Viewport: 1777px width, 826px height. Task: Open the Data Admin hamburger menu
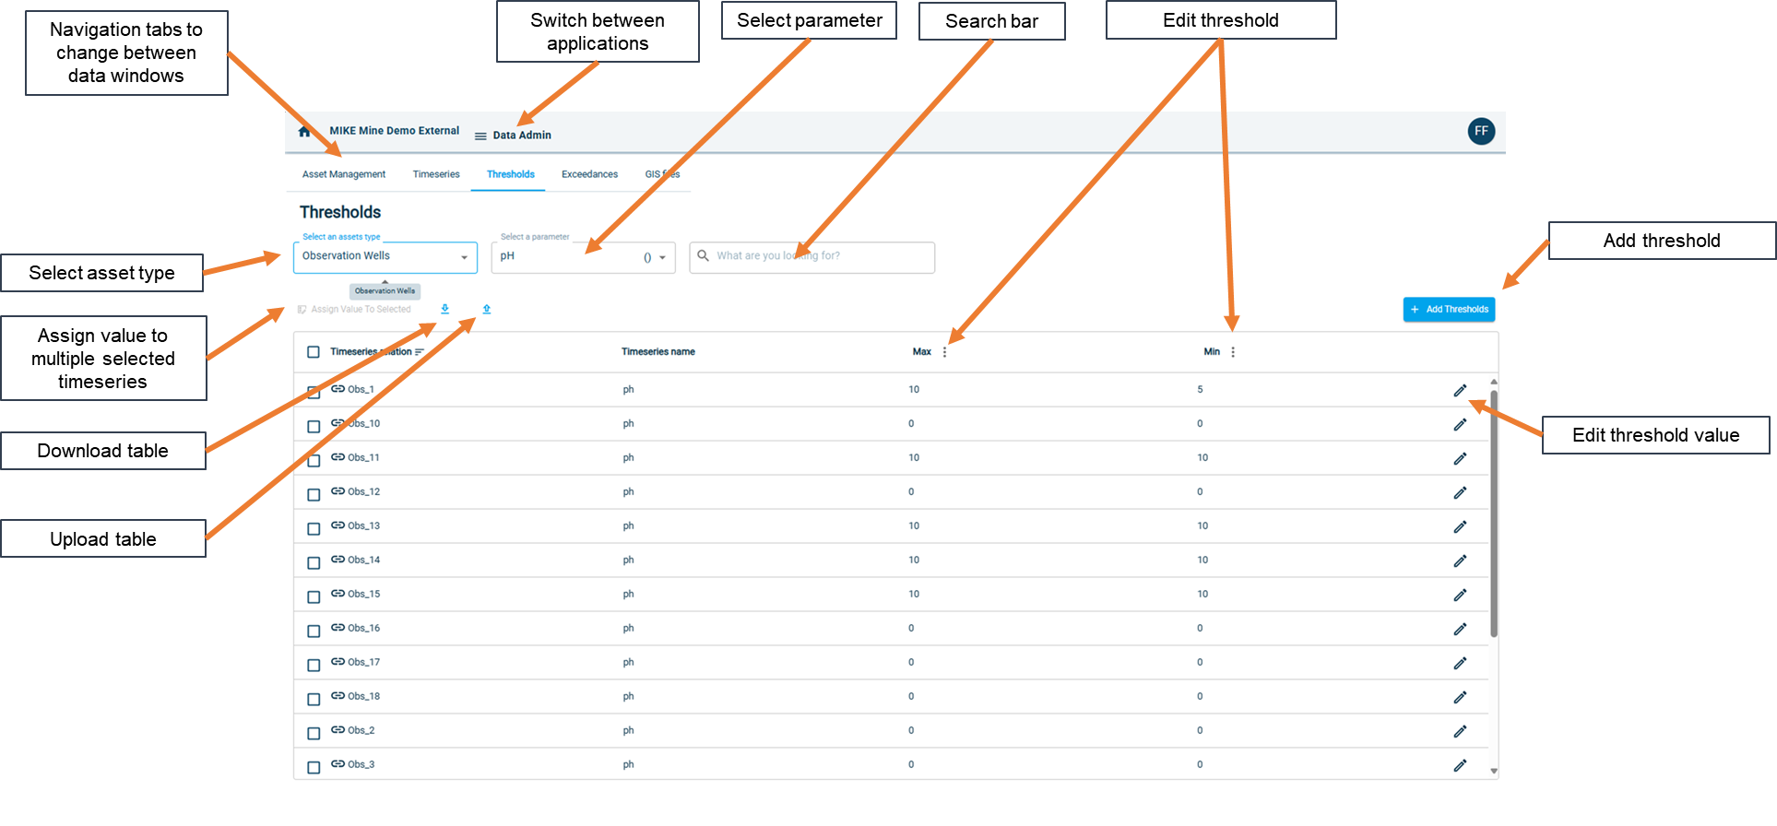480,136
